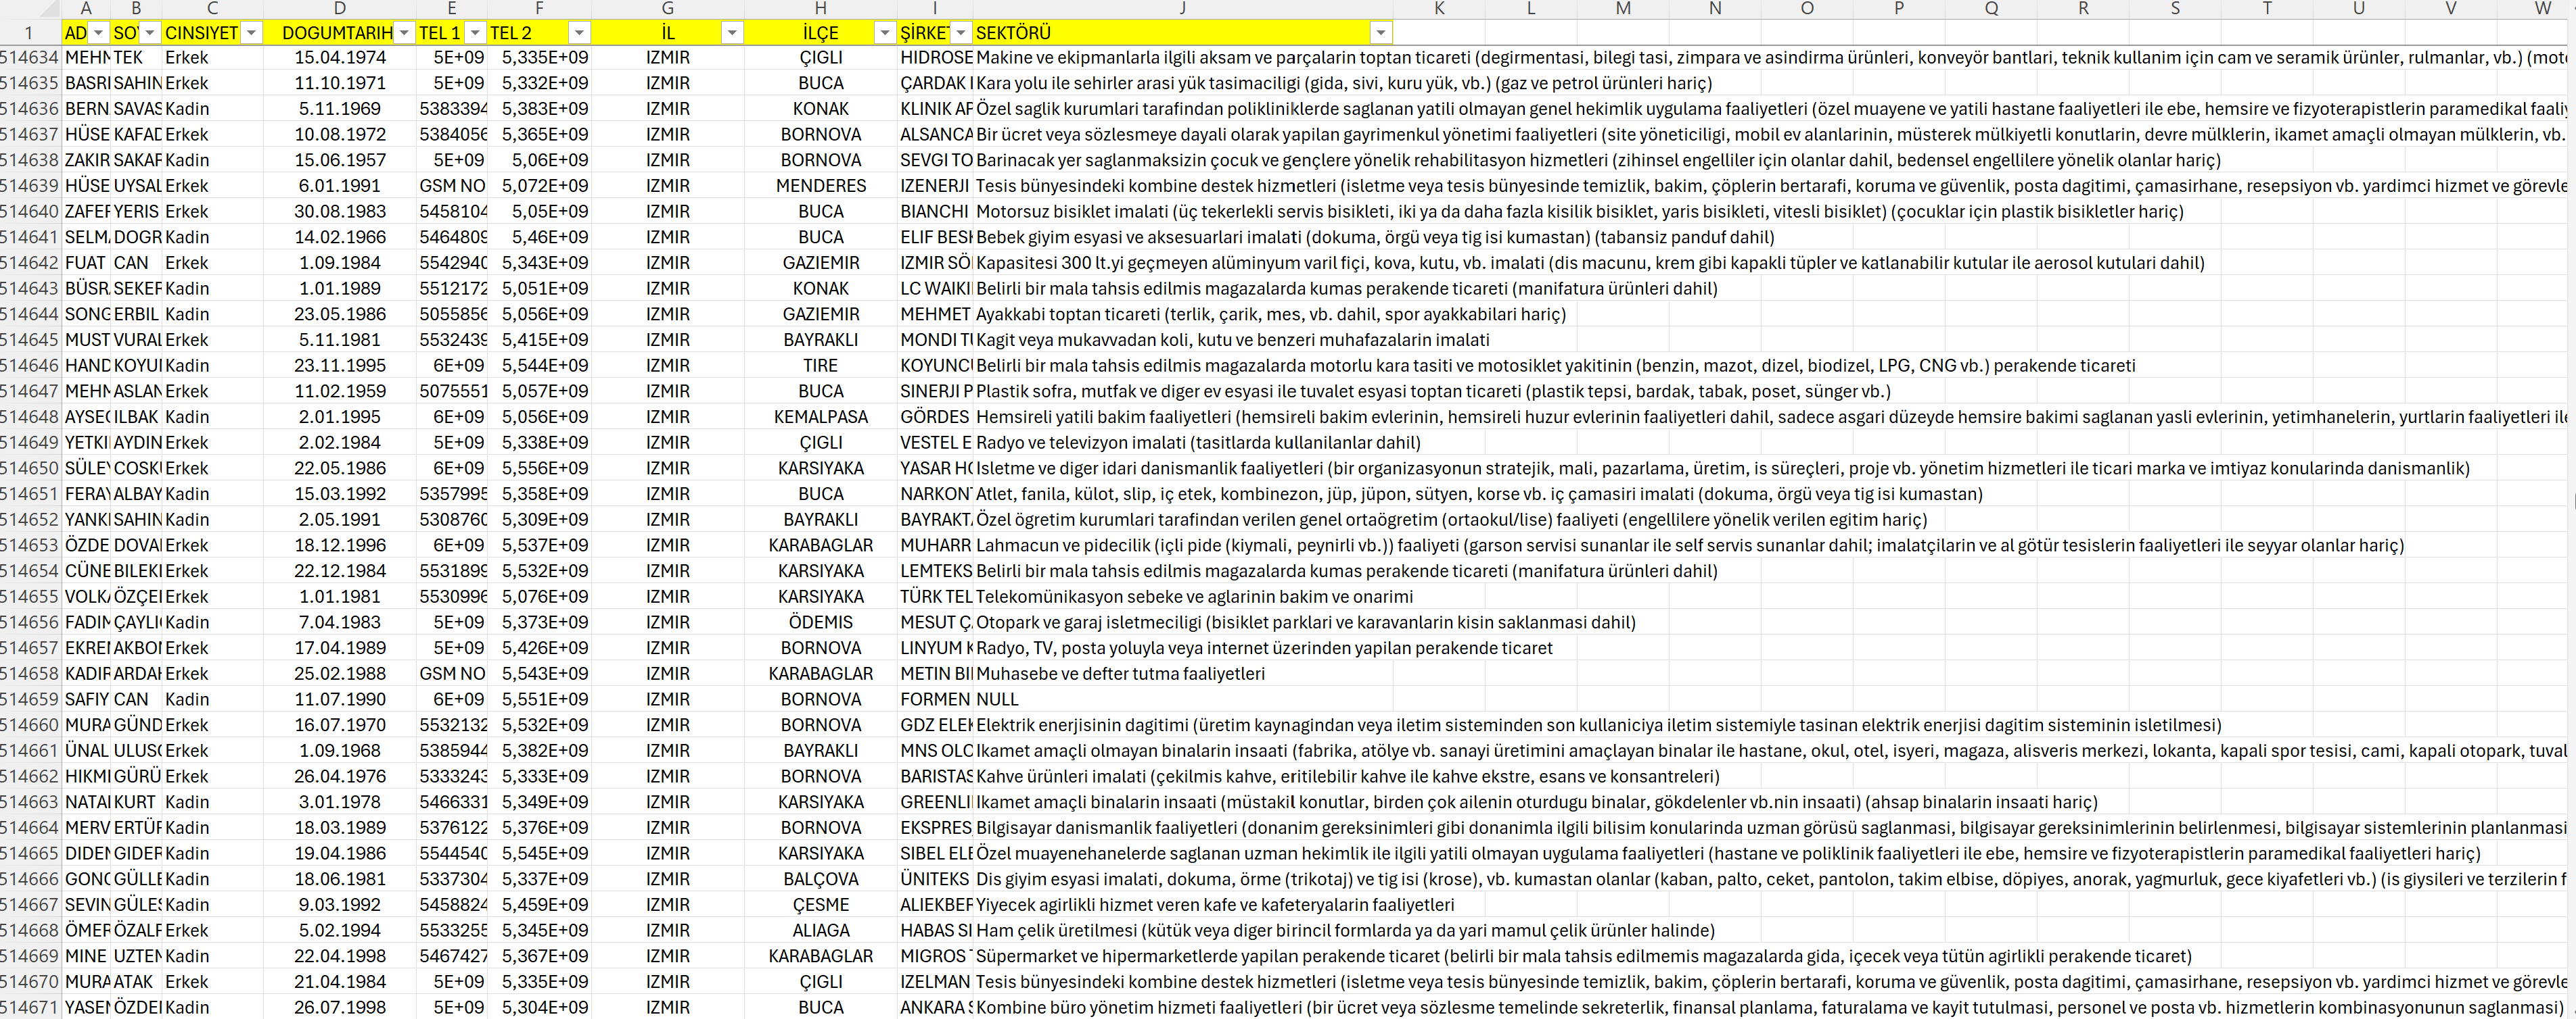Open the ŞİRKET column filter arrow
This screenshot has height=1019, width=2576.
point(960,33)
